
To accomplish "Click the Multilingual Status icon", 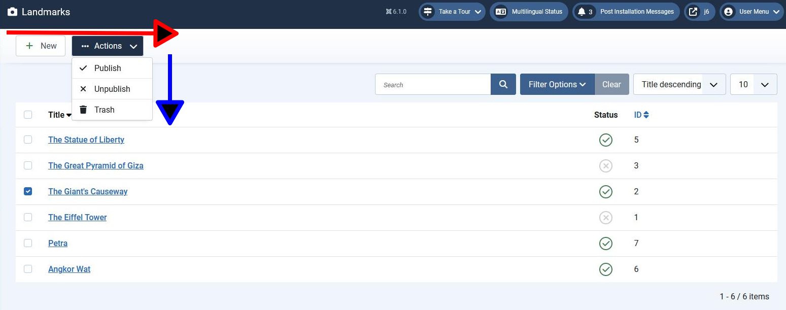I will click(x=501, y=12).
